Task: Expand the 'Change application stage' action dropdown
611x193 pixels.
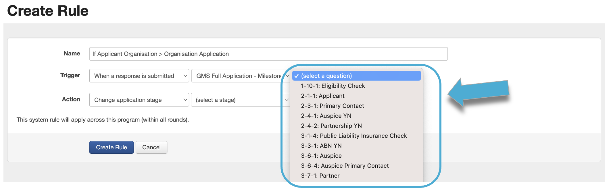Action: tap(139, 100)
